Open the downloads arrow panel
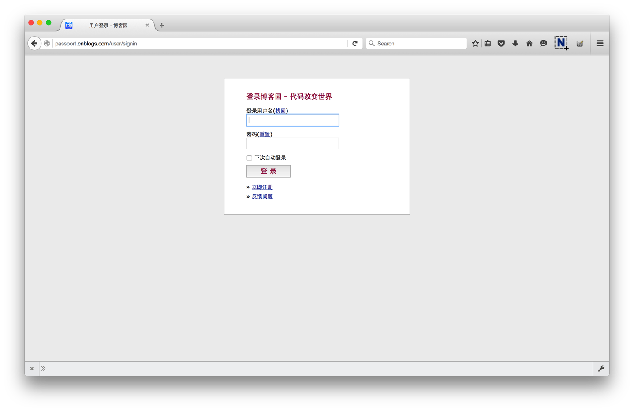The image size is (634, 411). click(515, 43)
